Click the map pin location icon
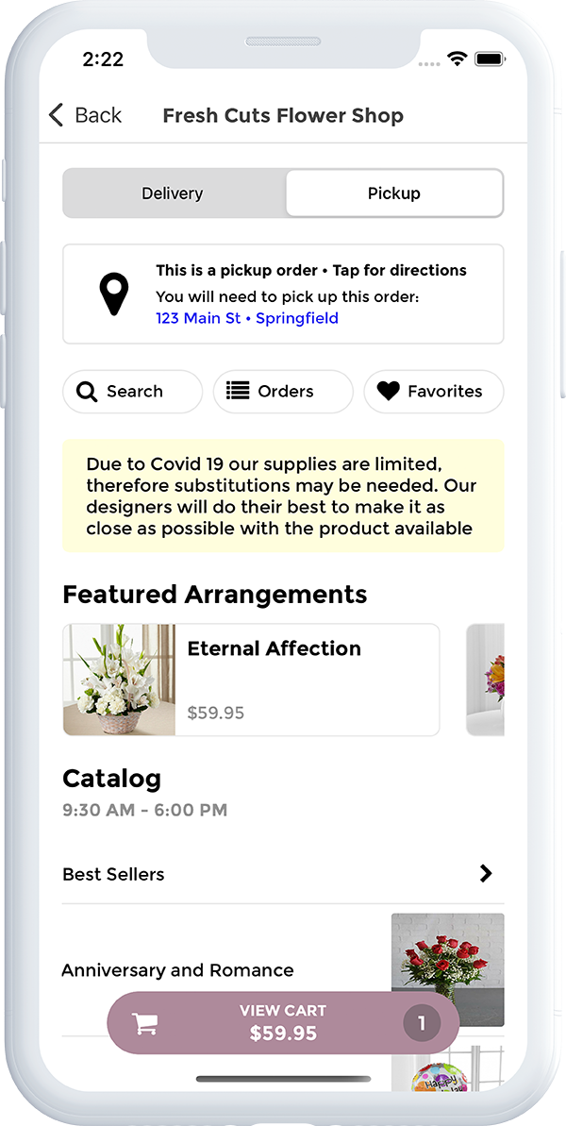Image resolution: width=566 pixels, height=1126 pixels. 114,294
